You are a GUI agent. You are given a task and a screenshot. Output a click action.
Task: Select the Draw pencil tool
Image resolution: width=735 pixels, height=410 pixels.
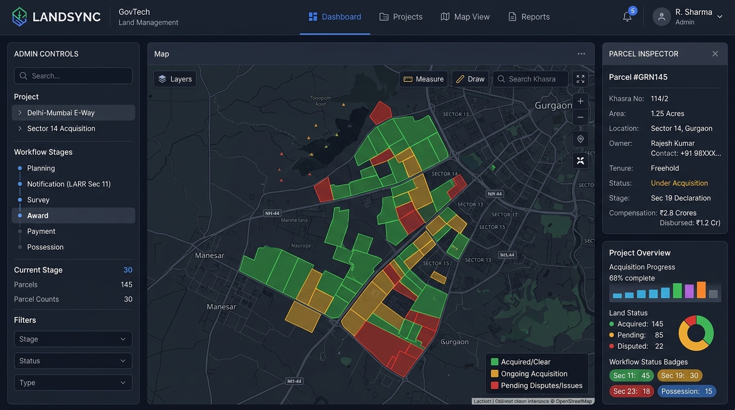point(470,79)
